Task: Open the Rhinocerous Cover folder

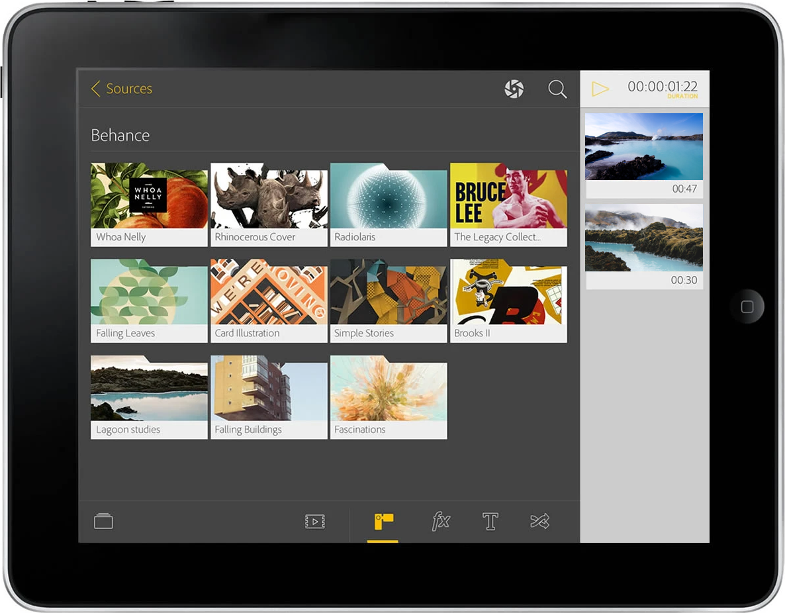Action: (x=269, y=205)
